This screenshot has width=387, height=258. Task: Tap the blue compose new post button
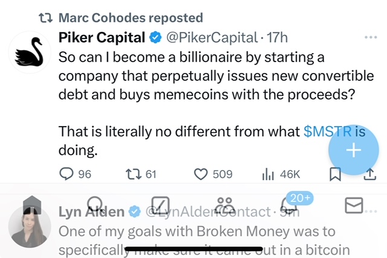[353, 151]
